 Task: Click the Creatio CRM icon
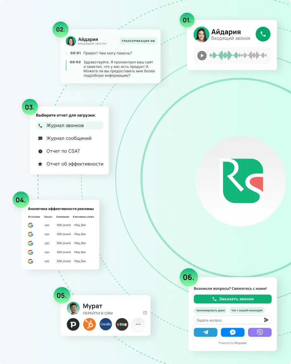106,324
